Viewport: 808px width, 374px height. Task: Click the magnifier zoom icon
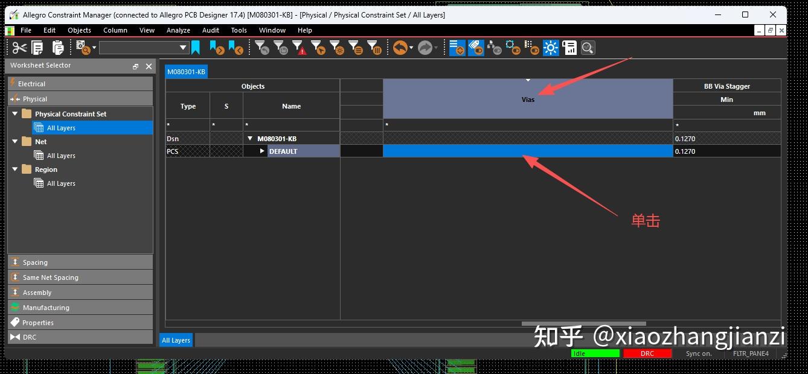pos(588,48)
